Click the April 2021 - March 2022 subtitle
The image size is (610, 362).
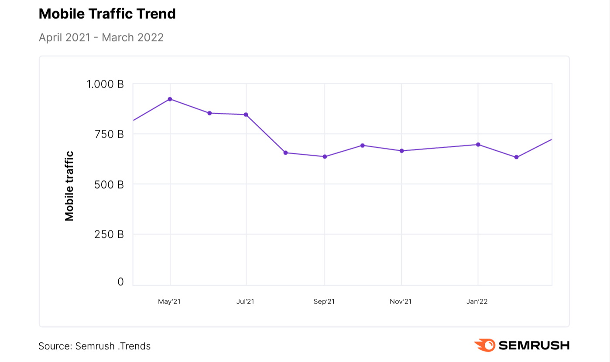(101, 37)
